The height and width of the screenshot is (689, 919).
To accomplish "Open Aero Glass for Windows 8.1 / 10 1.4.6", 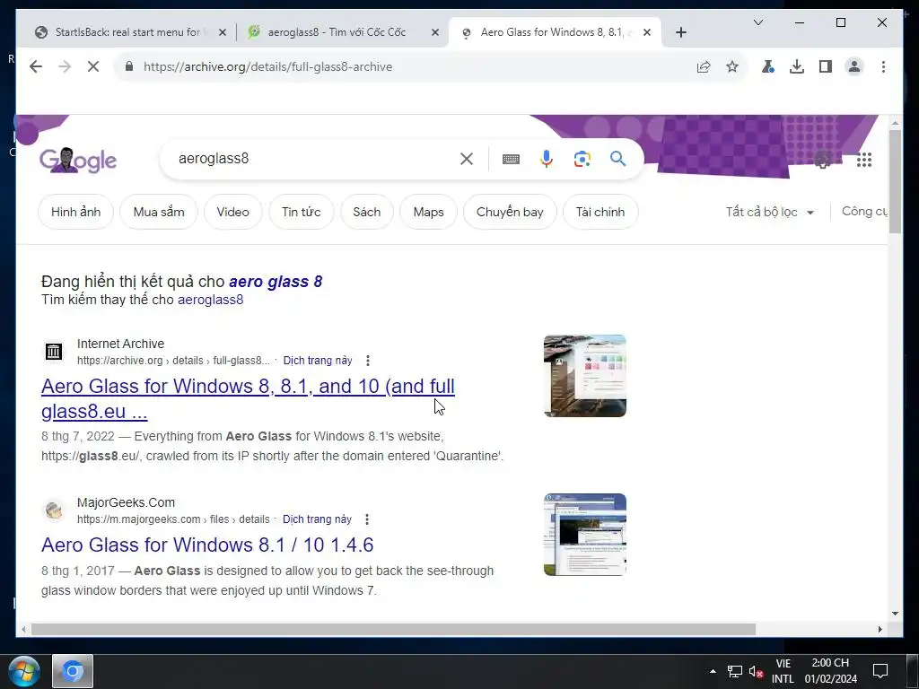I will coord(207,545).
